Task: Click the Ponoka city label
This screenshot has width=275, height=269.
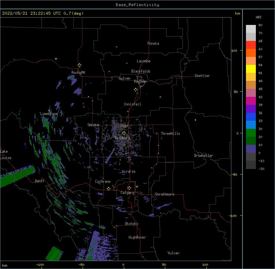Action: [x=153, y=43]
